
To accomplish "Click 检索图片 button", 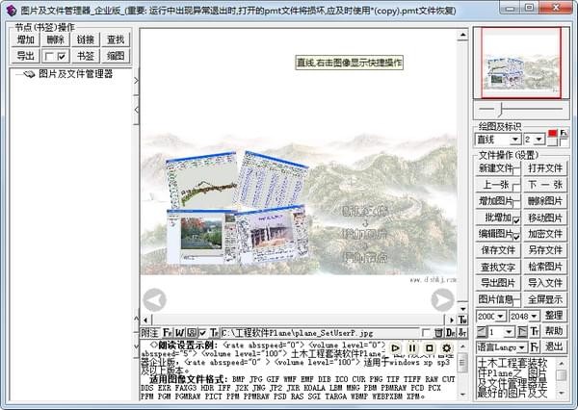I will [545, 267].
